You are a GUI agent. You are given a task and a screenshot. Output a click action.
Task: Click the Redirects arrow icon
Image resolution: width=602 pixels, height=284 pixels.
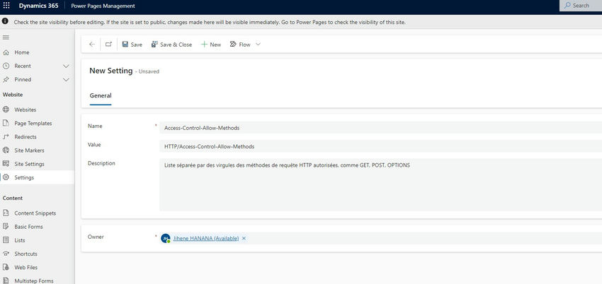6,136
